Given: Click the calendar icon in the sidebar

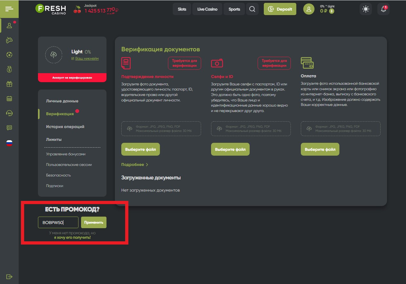Looking at the screenshot, I should (9, 99).
